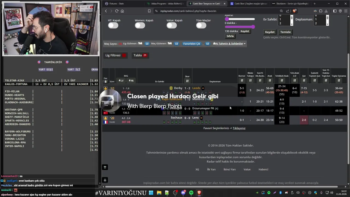350x197 pixels.
Task: Toggle favorite star for Sochaux - Lens
Action: (x=106, y=118)
